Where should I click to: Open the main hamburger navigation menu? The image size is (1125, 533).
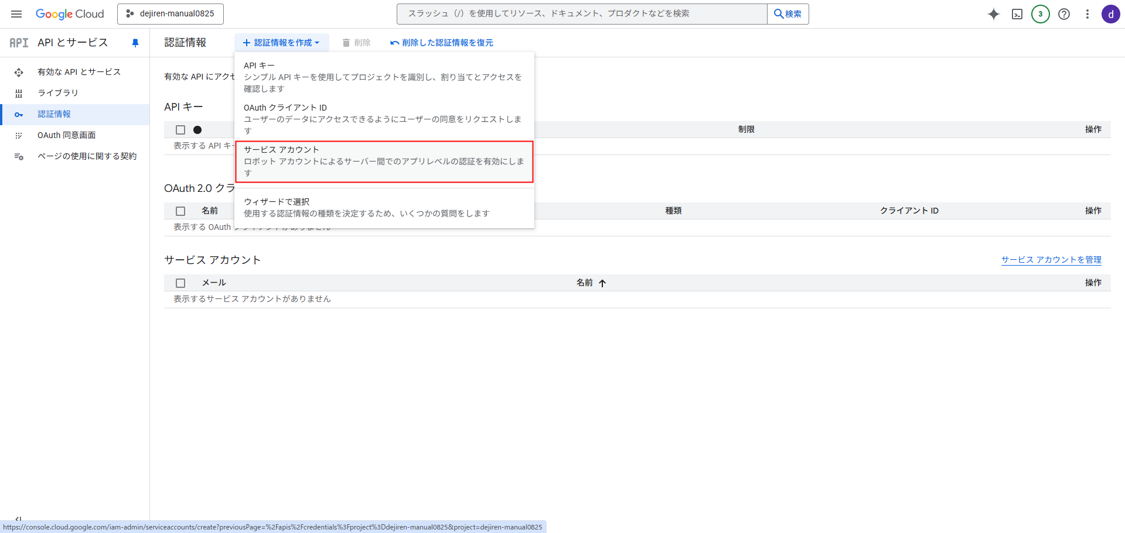tap(16, 14)
